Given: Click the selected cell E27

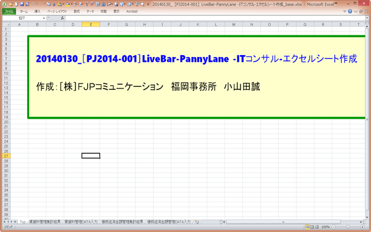Looking at the screenshot, I should tap(91, 155).
